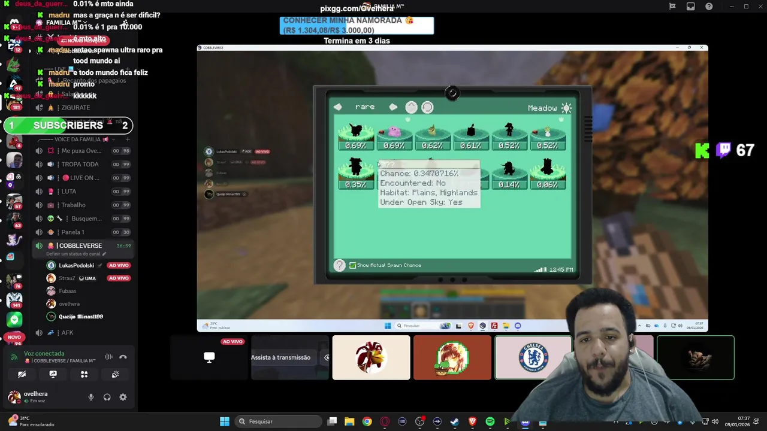Select the 0.35% spawn entry
This screenshot has width=767, height=431.
point(356,175)
